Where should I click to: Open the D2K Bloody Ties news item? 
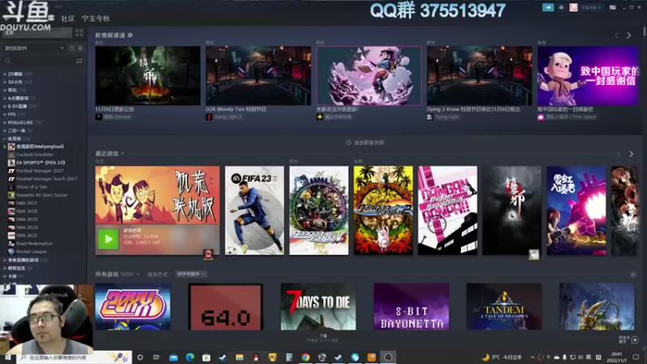pyautogui.click(x=258, y=75)
